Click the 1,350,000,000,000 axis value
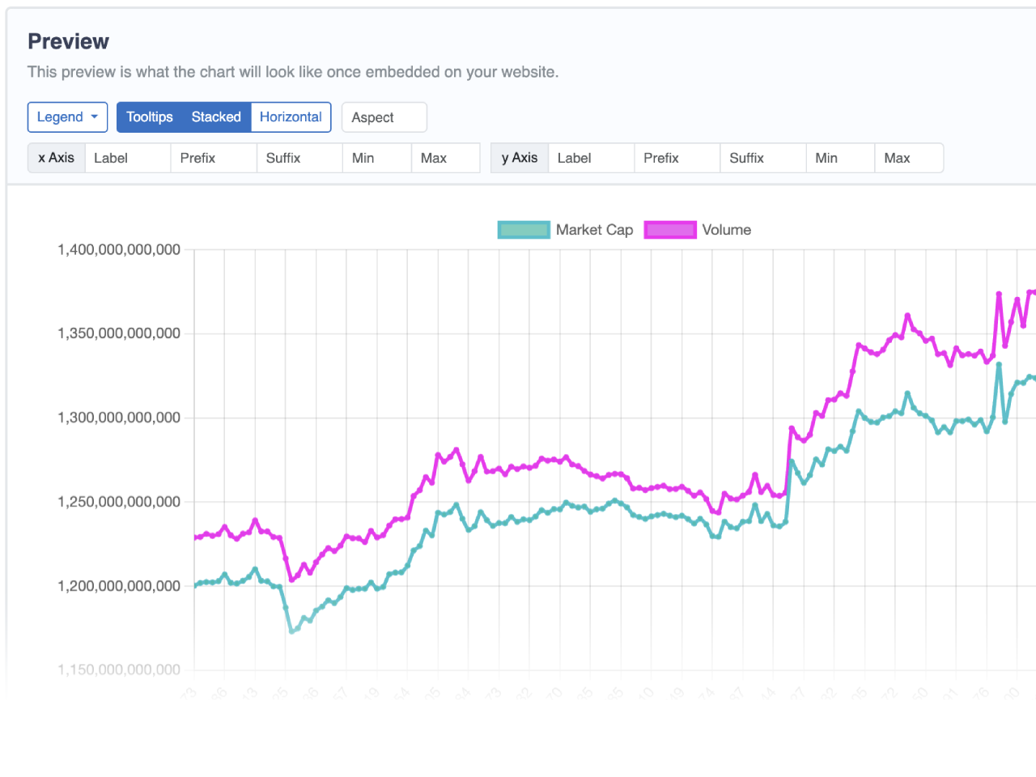 (119, 333)
